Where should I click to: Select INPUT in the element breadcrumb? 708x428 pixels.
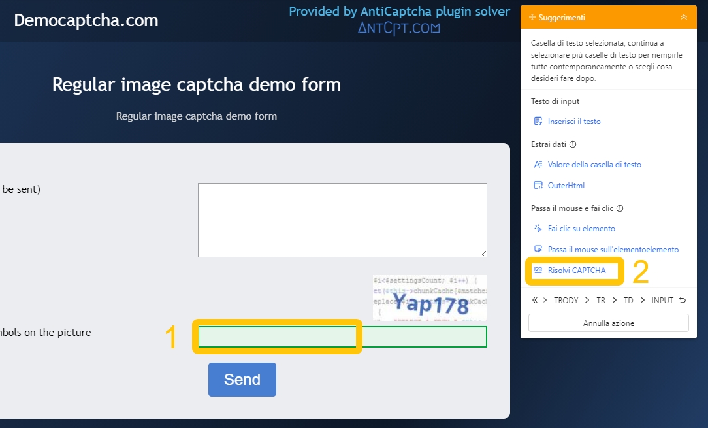(662, 301)
